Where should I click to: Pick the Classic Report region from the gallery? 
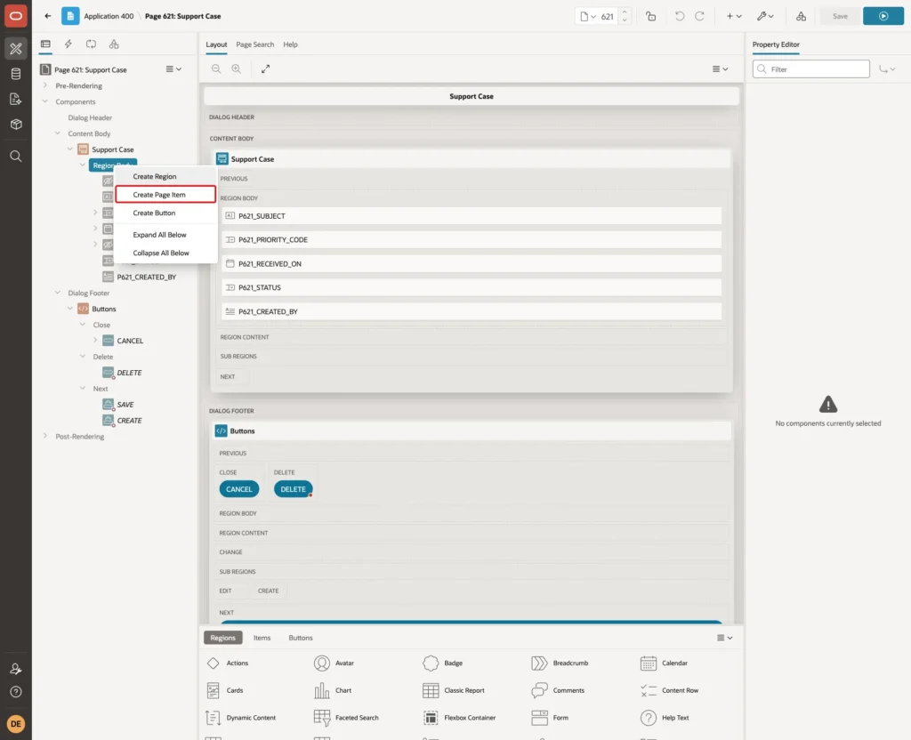tap(454, 690)
